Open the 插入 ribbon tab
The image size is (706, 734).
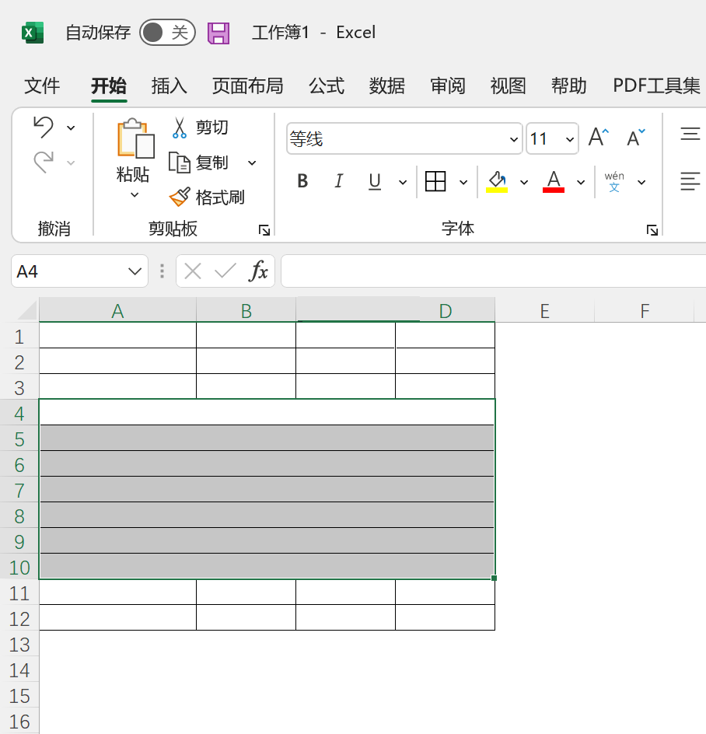169,86
